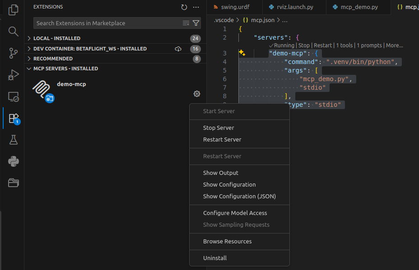Expand the Local - Installed section

pos(57,38)
